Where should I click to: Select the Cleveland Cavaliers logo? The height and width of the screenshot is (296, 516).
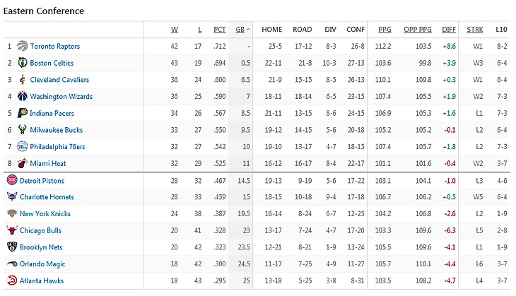coord(23,80)
